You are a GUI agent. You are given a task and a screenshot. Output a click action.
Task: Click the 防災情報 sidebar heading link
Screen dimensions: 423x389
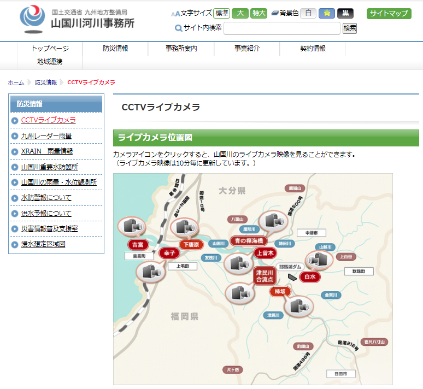(x=30, y=104)
